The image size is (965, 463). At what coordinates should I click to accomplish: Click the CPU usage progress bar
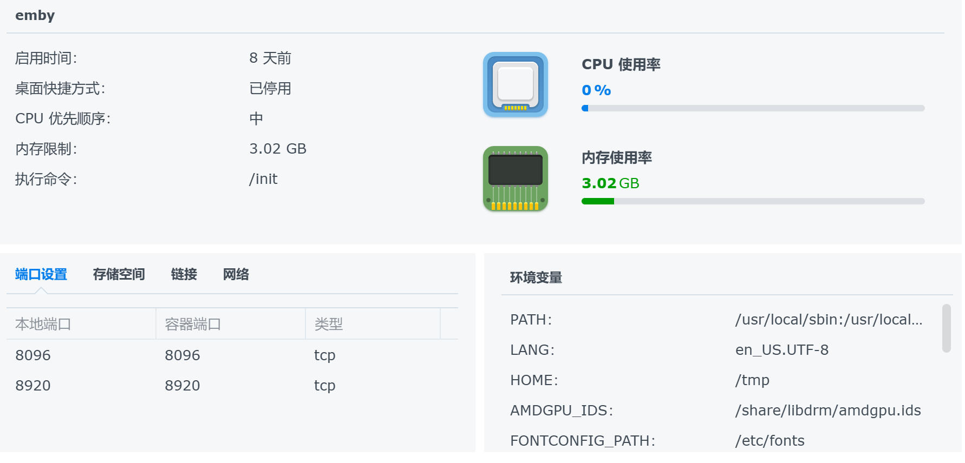point(753,108)
